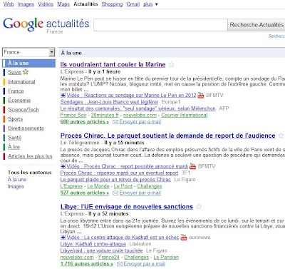Open Vidéos in top navigation
Screen dimensions: 285x269
[46, 4]
